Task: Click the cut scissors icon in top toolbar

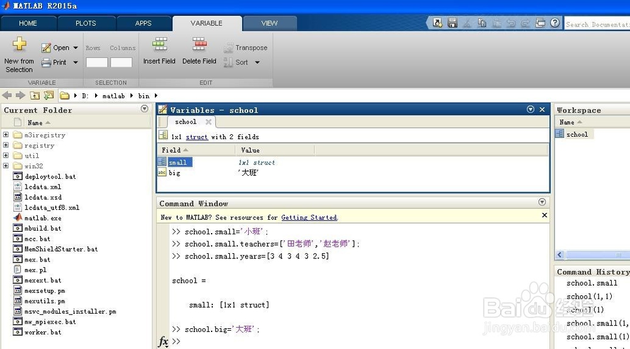Action: coord(467,23)
